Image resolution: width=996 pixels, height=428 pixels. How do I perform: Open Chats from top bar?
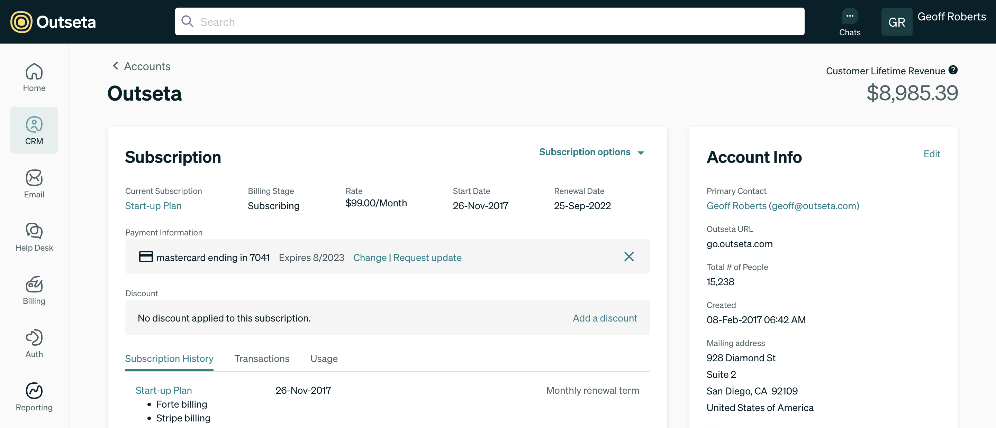pyautogui.click(x=850, y=22)
